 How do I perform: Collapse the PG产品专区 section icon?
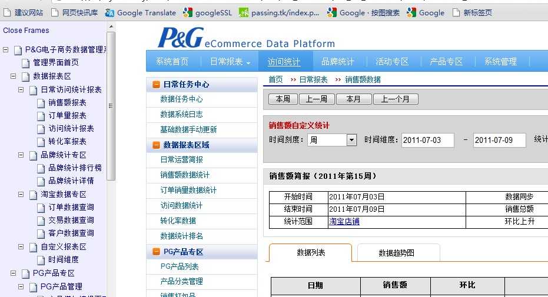[x=156, y=252]
